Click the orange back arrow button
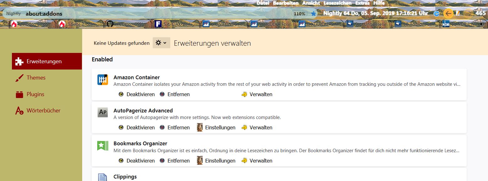The width and height of the screenshot is (488, 181). tap(448, 13)
